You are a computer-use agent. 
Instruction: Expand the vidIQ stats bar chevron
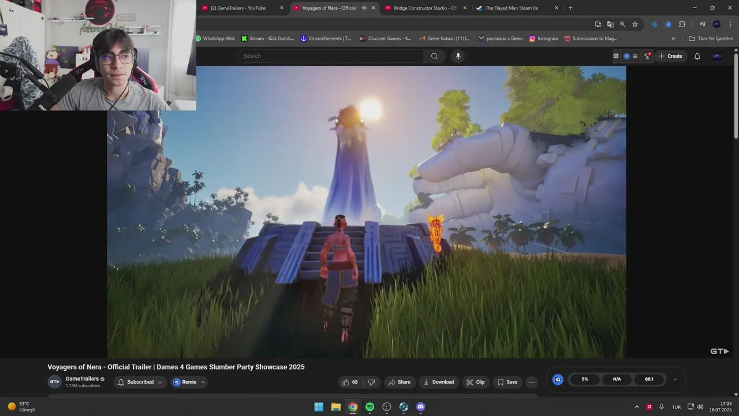click(675, 380)
